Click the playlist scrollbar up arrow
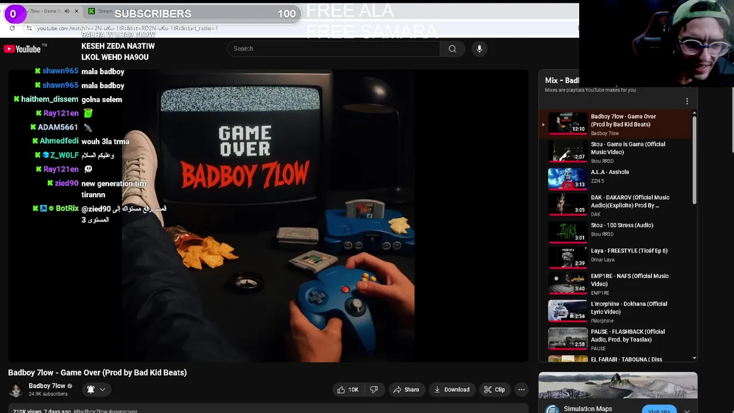The image size is (734, 413). pos(694,112)
